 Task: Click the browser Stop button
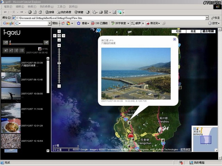point(30,12)
